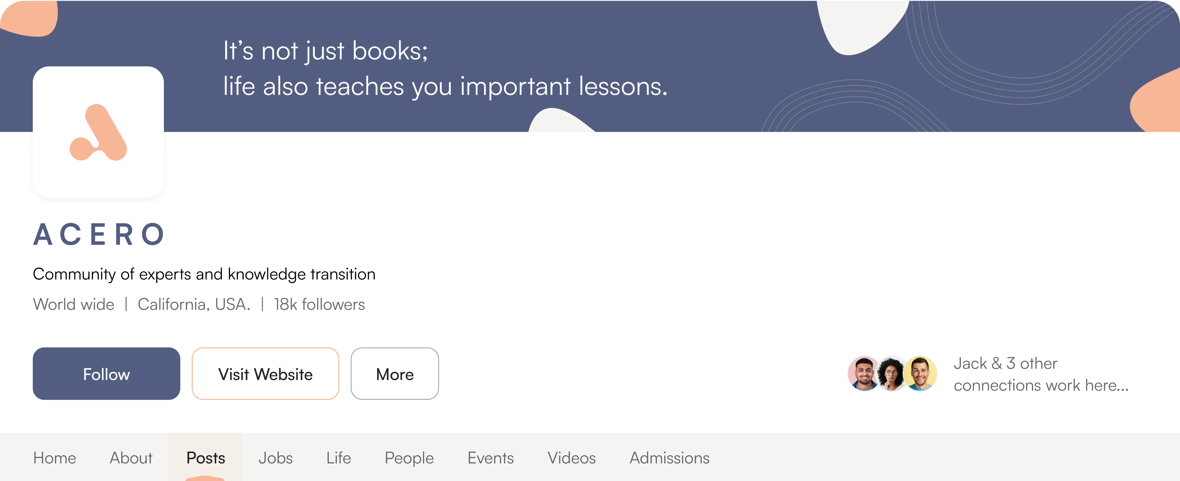
Task: Open the Visit Website button
Action: pos(265,374)
